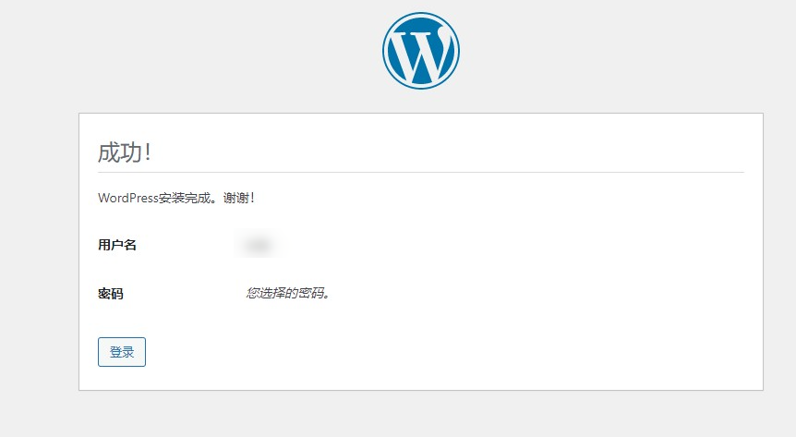Click the white W letter inside logo
The height and width of the screenshot is (437, 796).
tap(420, 57)
